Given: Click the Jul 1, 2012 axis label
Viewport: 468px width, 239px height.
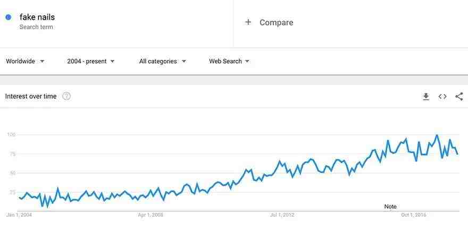Looking at the screenshot, I should pyautogui.click(x=282, y=215).
